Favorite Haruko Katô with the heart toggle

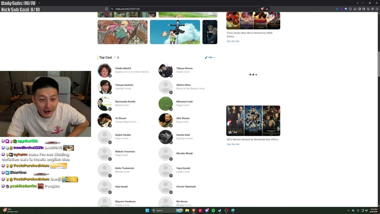171,142
